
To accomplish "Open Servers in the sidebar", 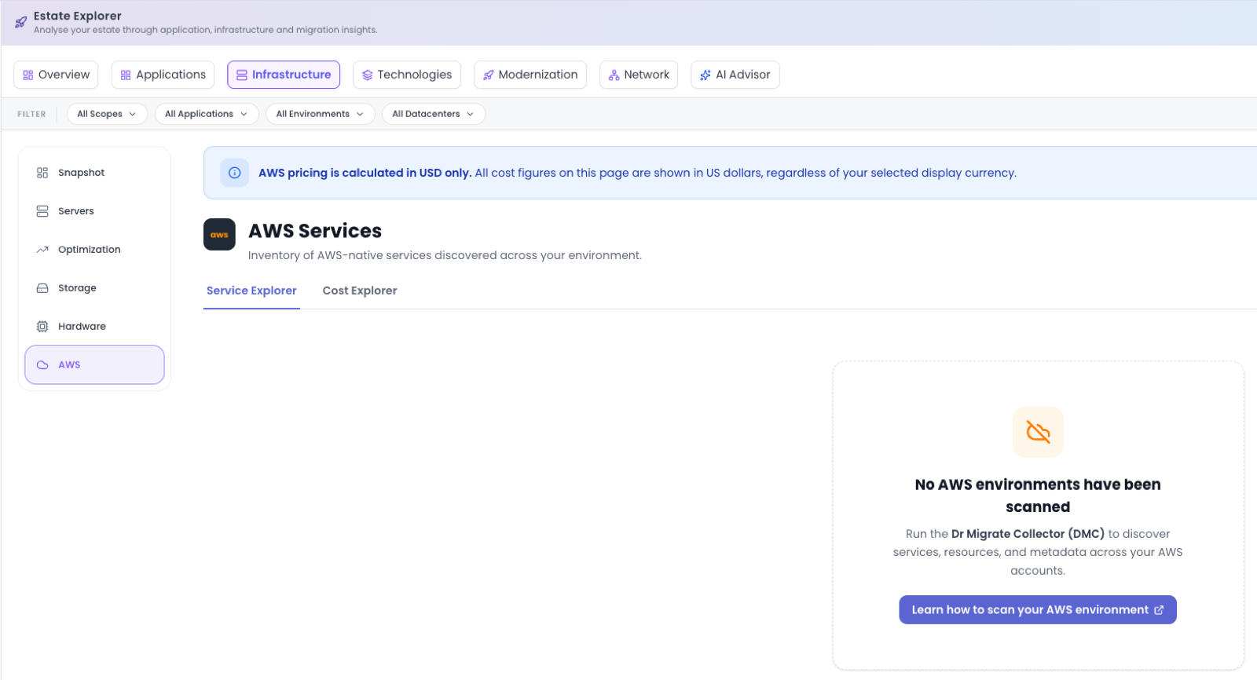I will (x=94, y=211).
